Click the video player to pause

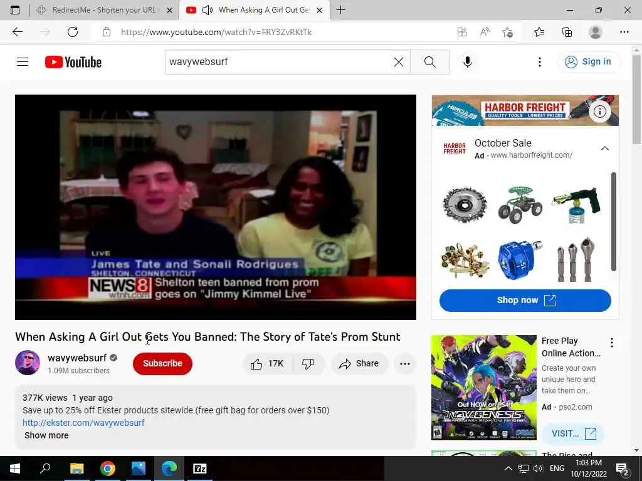point(216,207)
